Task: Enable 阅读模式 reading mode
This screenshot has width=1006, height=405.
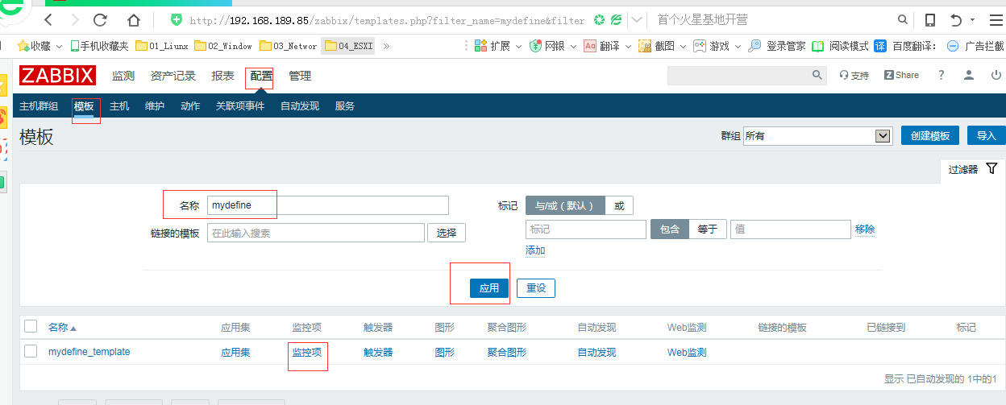Action: click(841, 46)
